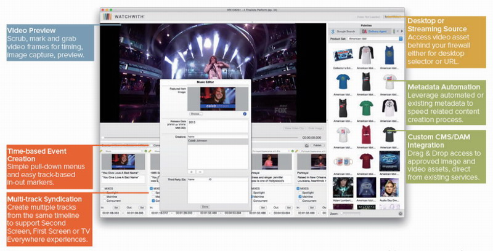Click Done in the Music Editor
493x251 pixels.
click(x=205, y=207)
